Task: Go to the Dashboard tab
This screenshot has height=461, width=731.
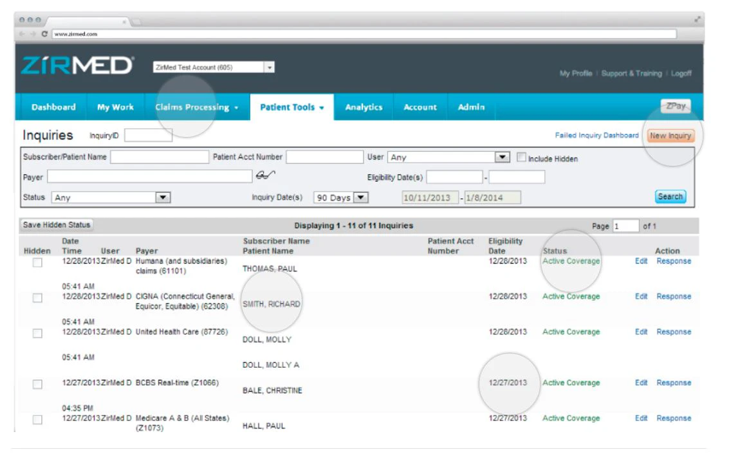Action: point(53,107)
